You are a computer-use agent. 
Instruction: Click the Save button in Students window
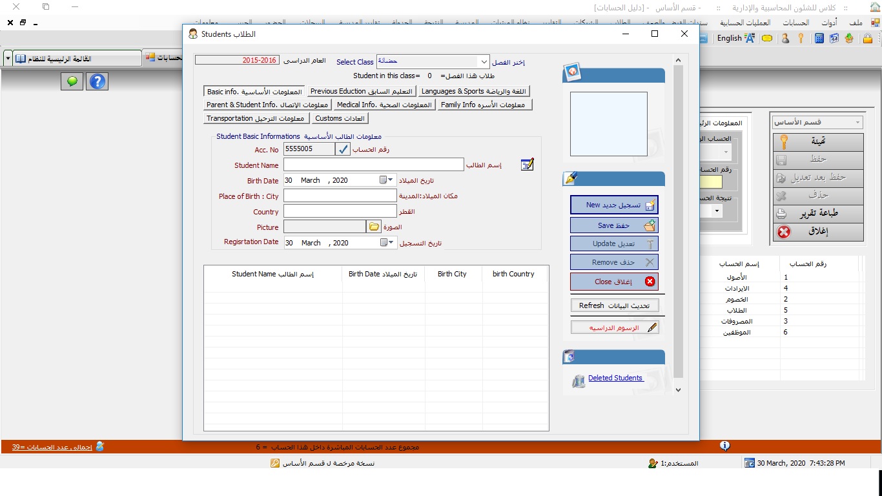614,225
